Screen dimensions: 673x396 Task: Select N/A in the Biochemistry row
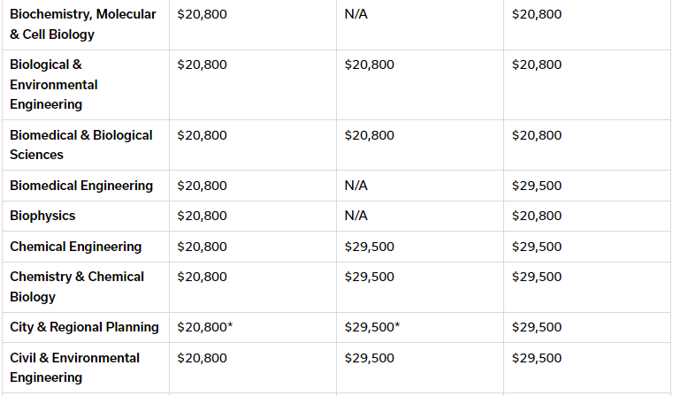pos(356,14)
